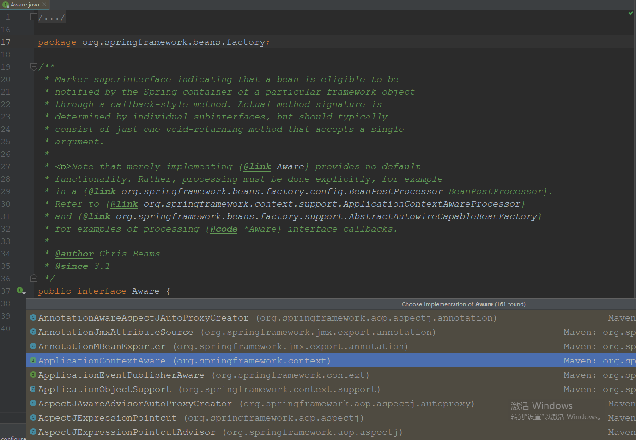Click the Maven location of the ApplicationContextAware row
Screen dimensions: 636x440
click(600, 361)
